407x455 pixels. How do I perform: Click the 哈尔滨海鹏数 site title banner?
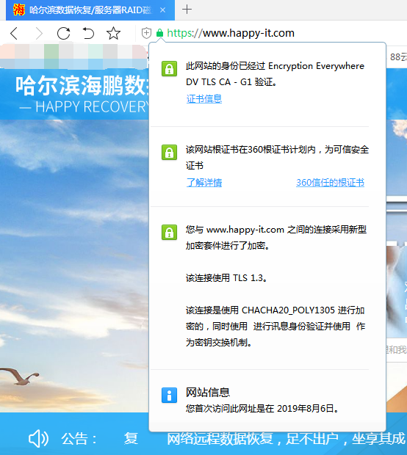(x=82, y=86)
